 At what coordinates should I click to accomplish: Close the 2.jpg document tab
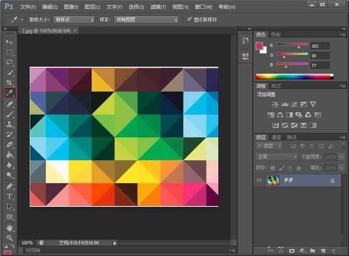[76, 30]
